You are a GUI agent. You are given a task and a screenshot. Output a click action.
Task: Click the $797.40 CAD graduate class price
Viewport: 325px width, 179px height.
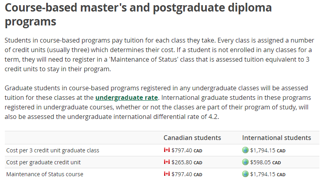tap(187, 150)
